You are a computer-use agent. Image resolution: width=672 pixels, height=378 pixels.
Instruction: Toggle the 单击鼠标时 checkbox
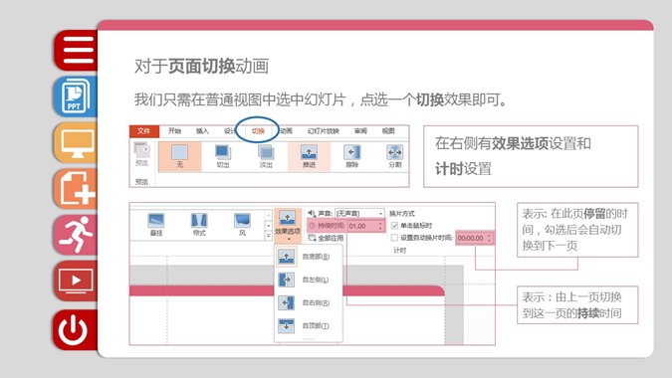(394, 225)
